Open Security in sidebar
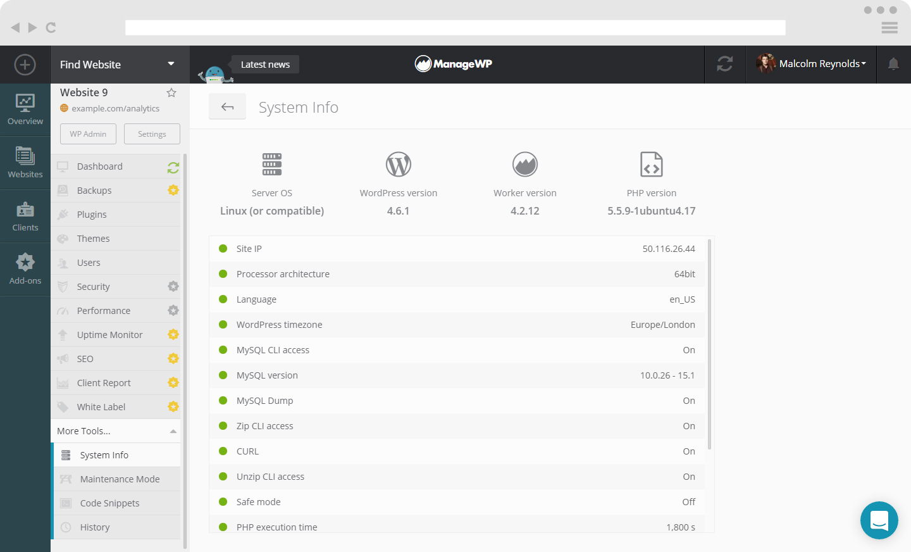Viewport: 911px width, 552px height. [116, 287]
